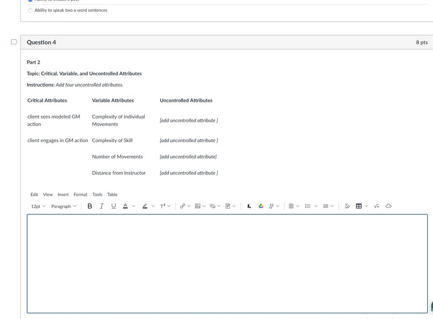Click the 'Uncontrolled Attributes' column header
433x319 pixels.
pos(186,101)
